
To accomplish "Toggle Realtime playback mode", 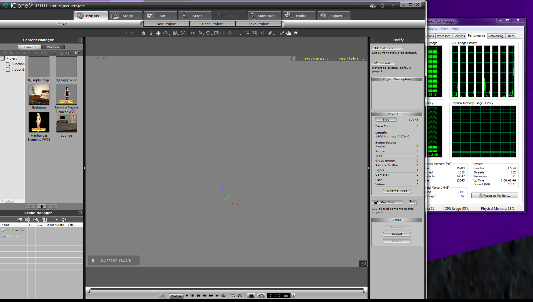I will point(176,296).
